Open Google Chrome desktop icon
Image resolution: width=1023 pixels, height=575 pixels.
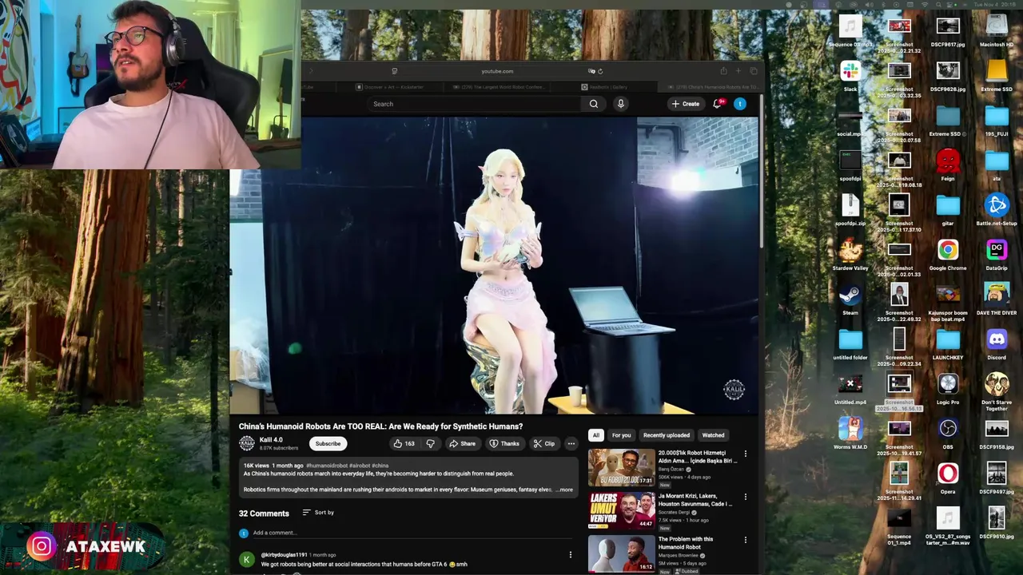[x=948, y=250]
